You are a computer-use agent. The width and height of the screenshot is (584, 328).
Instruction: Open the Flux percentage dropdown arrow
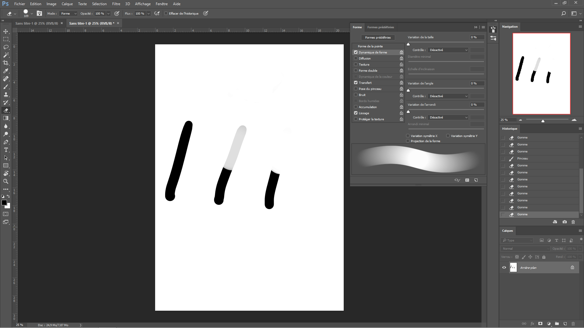click(148, 14)
